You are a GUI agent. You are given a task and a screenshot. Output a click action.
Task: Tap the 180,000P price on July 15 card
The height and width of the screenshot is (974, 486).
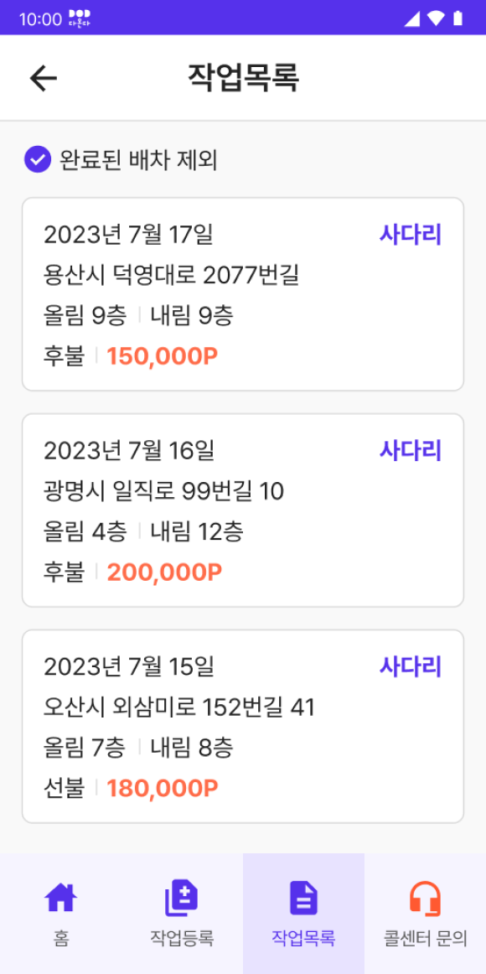point(163,788)
